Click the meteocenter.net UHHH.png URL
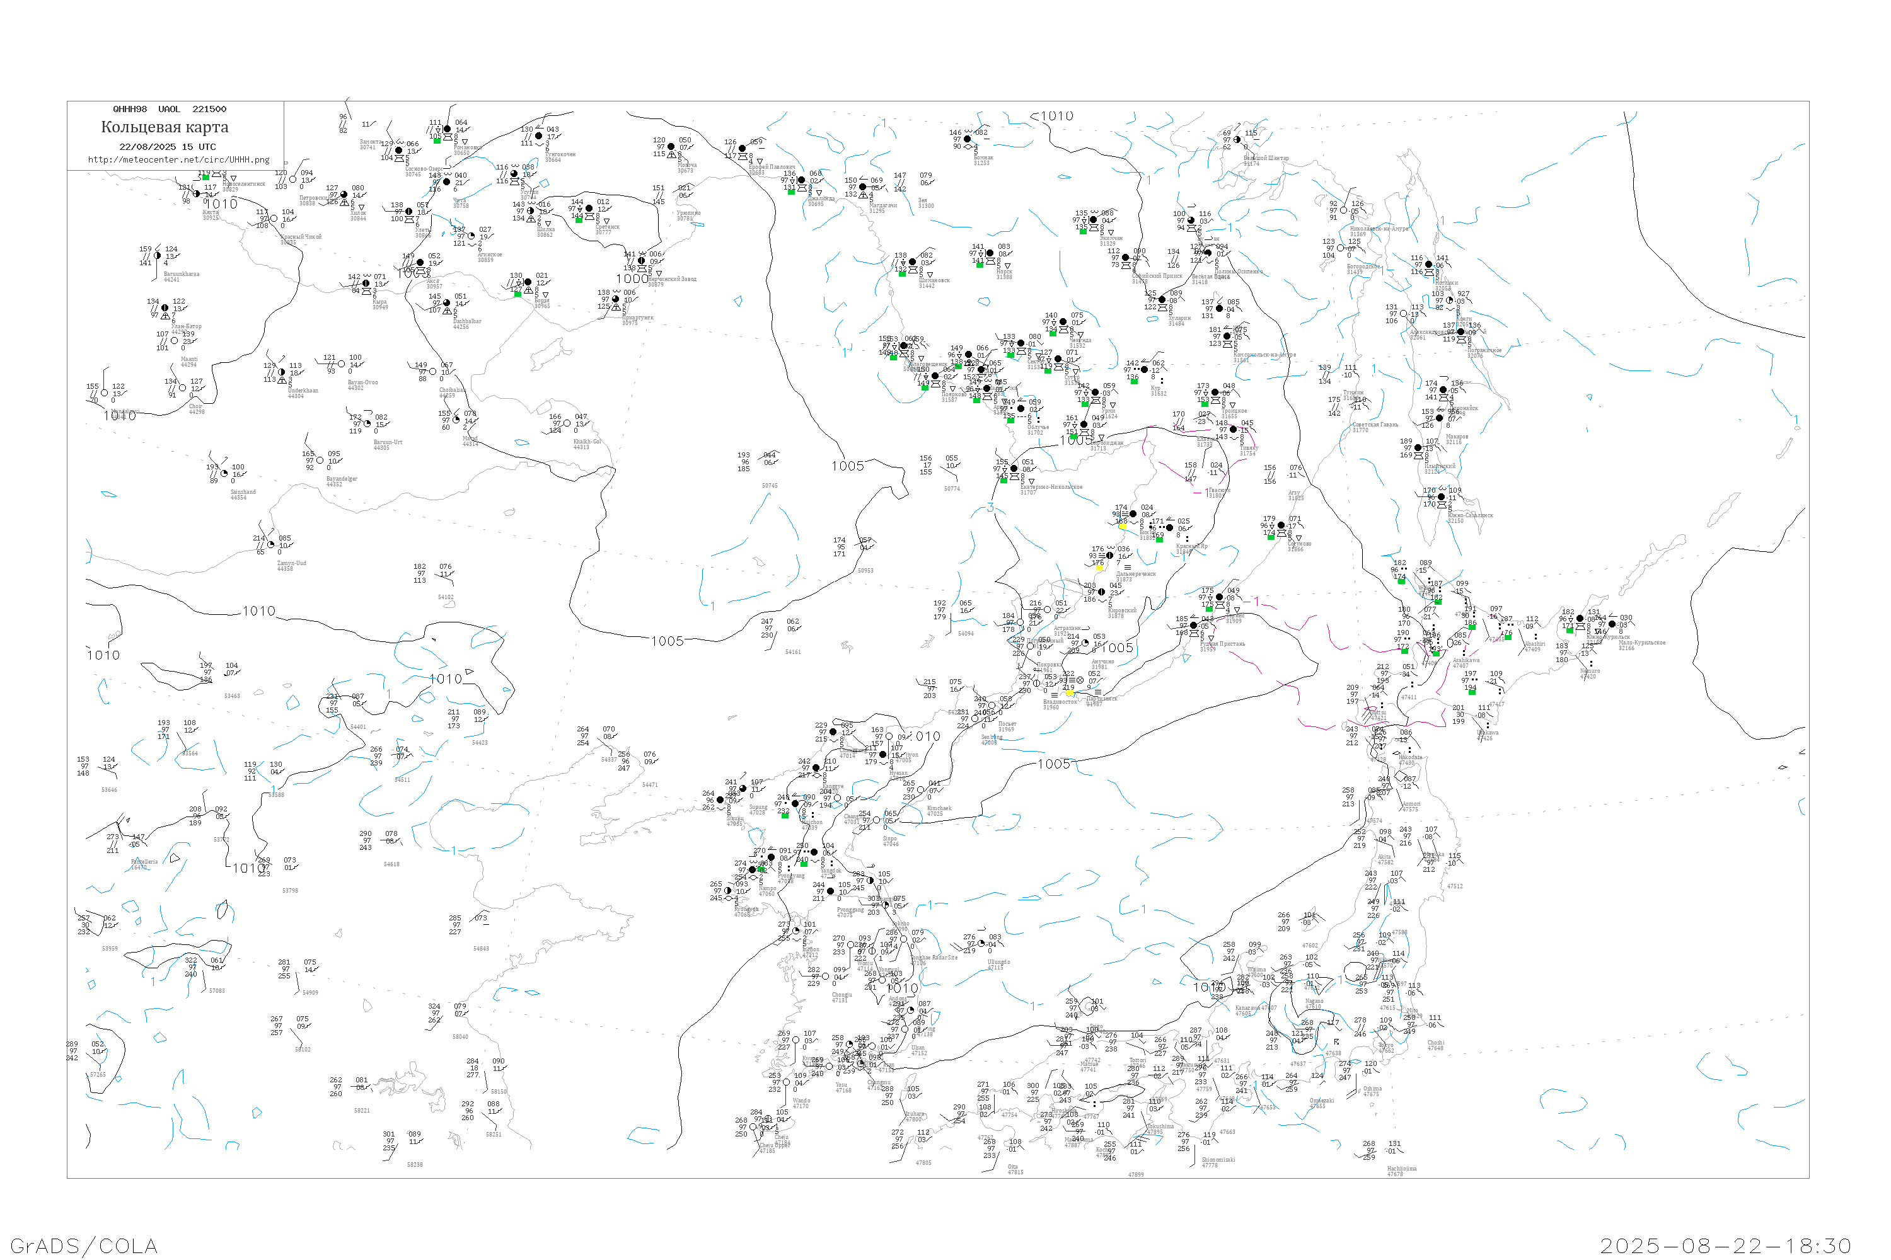 click(178, 160)
